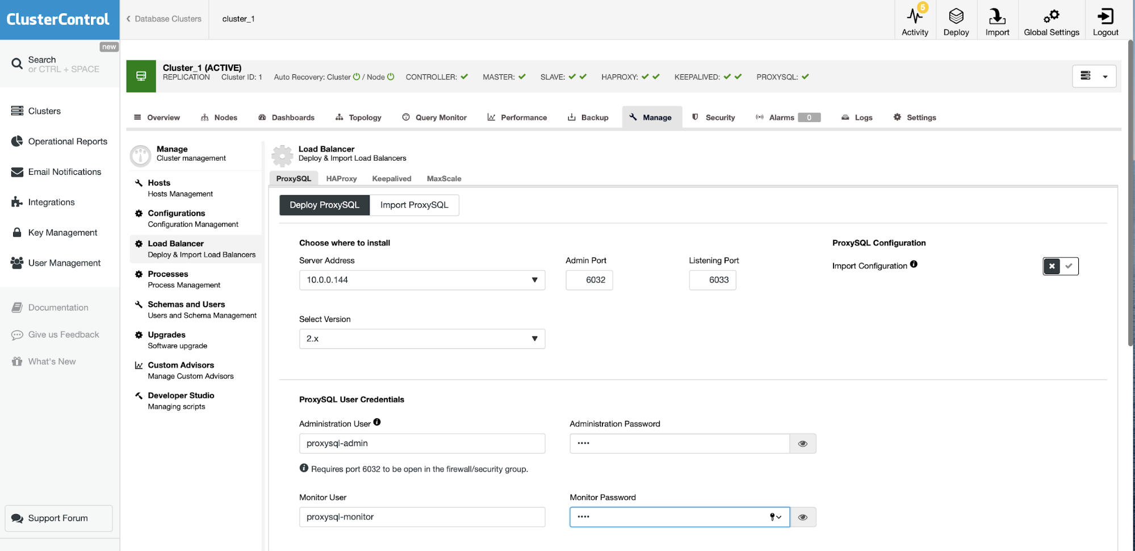Open Key Management lock icon

pyautogui.click(x=17, y=233)
